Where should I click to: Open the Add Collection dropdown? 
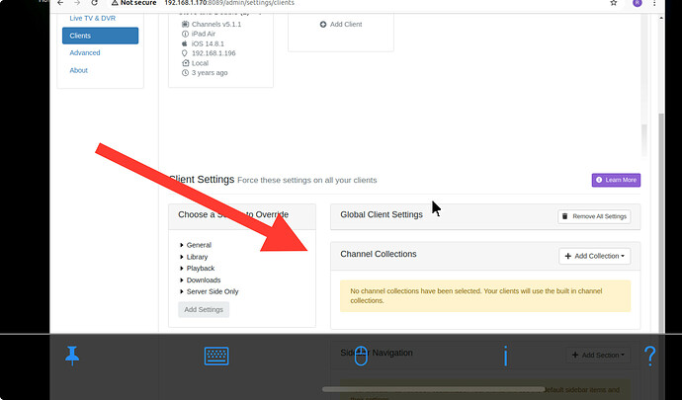[x=595, y=256]
